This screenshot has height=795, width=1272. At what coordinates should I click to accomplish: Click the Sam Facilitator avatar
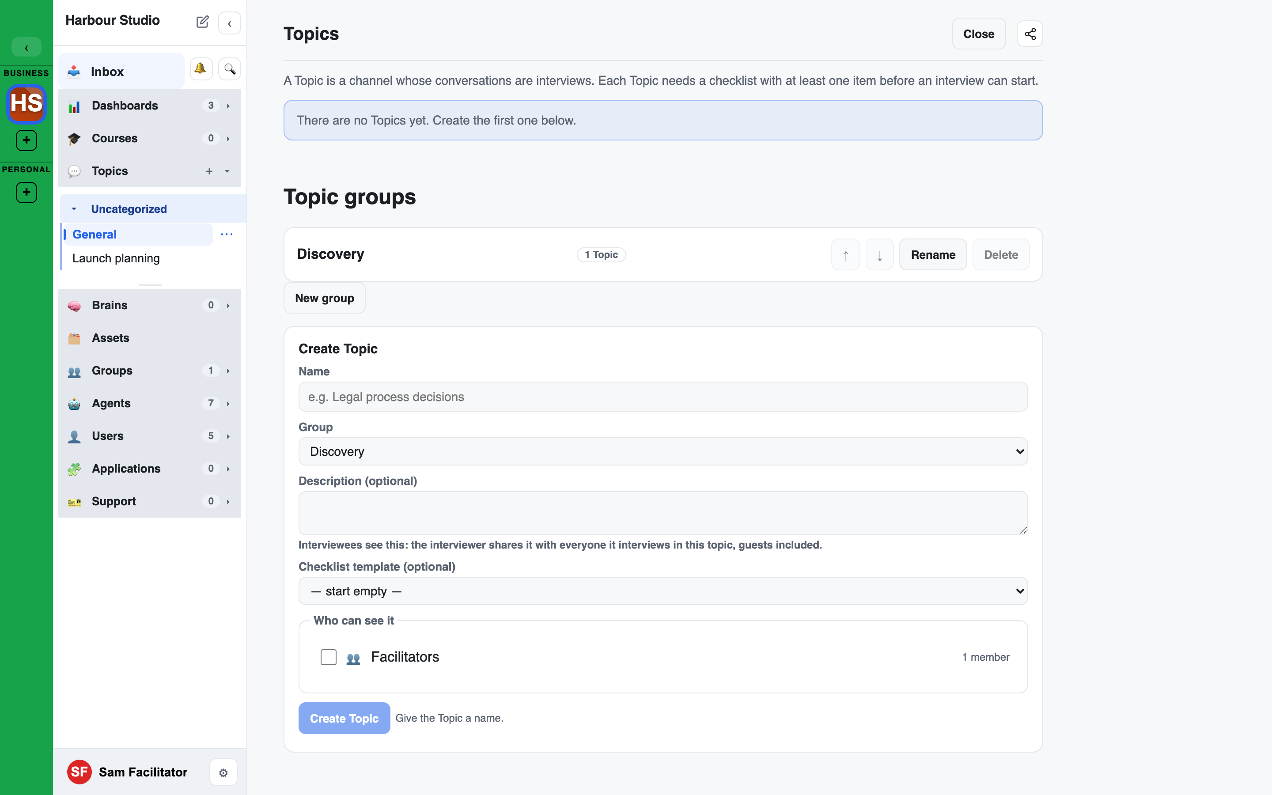[79, 772]
